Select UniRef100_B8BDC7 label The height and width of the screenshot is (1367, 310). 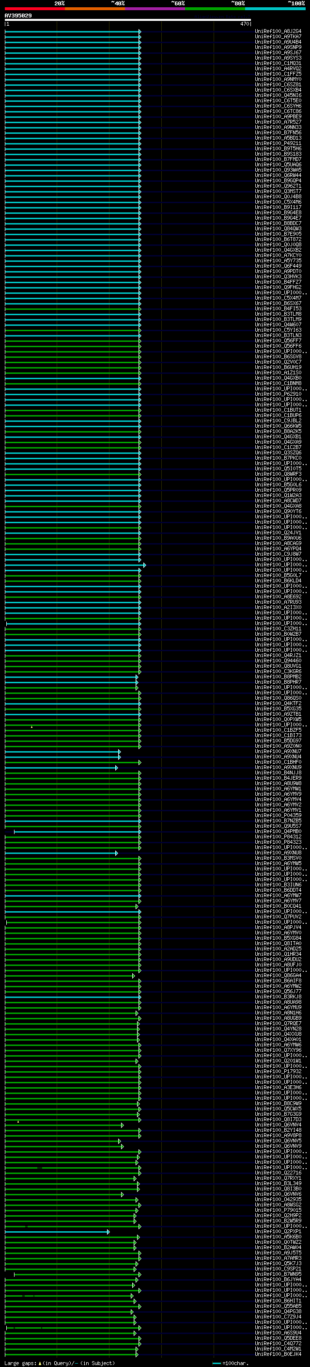click(x=278, y=224)
